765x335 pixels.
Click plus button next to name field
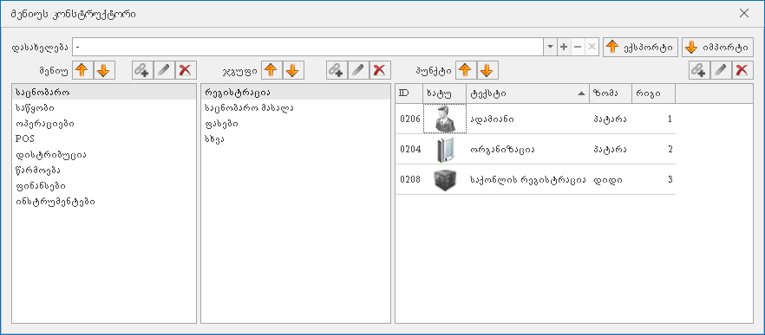coord(564,47)
